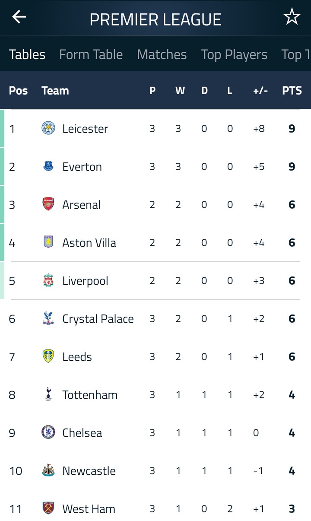Click the Leicester club crest
This screenshot has width=311, height=521.
[x=48, y=128]
